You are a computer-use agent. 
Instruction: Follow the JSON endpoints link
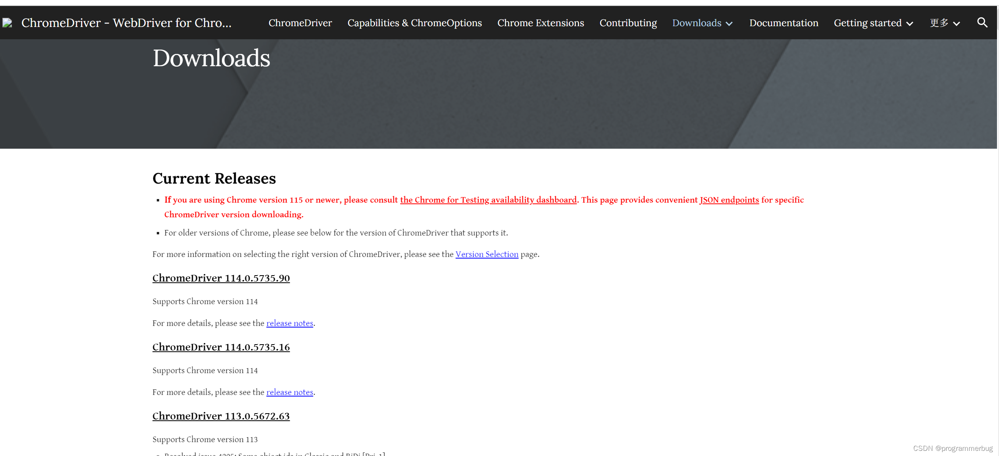(x=729, y=200)
